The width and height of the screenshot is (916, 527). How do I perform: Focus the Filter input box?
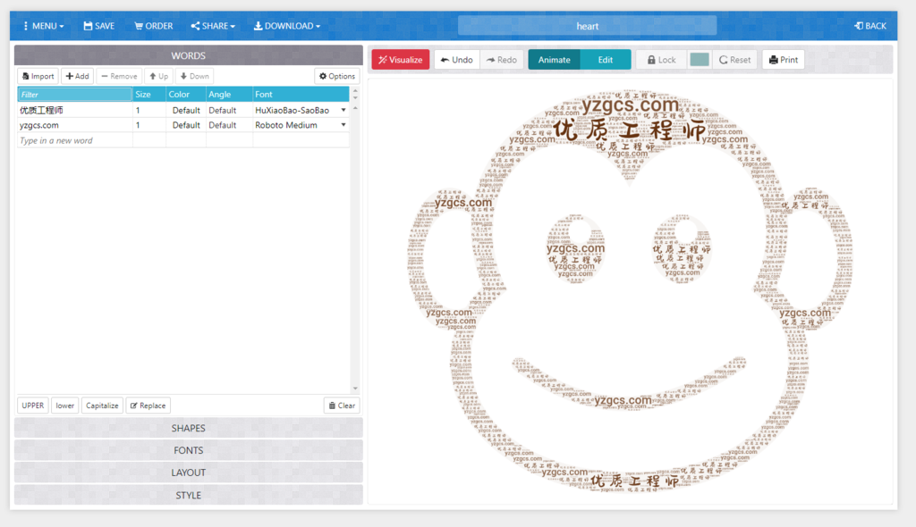click(75, 94)
